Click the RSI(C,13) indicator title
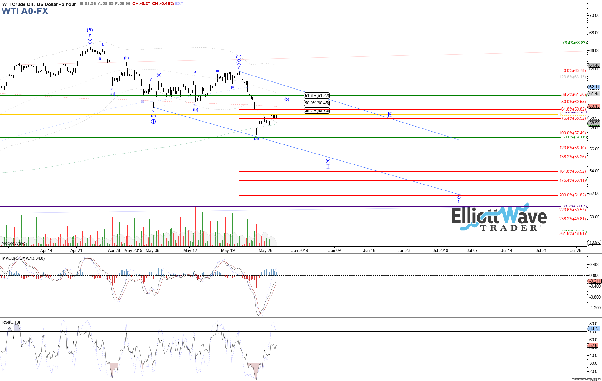The width and height of the screenshot is (602, 381). pyautogui.click(x=11, y=322)
